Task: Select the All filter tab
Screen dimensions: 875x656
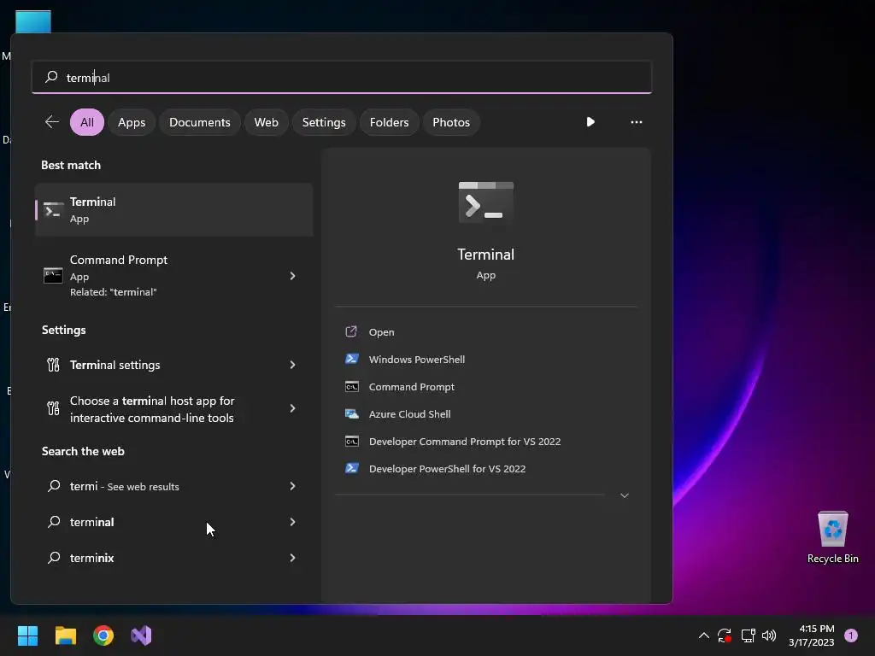Action: (x=87, y=122)
